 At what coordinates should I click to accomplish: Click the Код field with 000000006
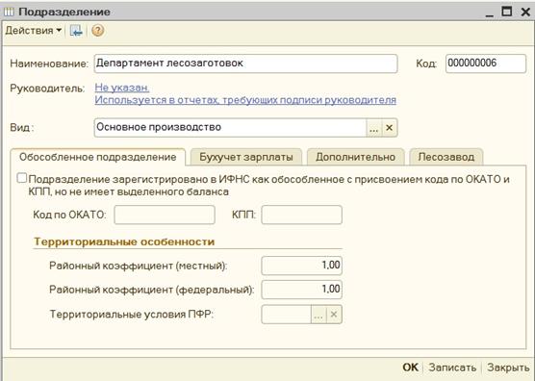pos(486,63)
